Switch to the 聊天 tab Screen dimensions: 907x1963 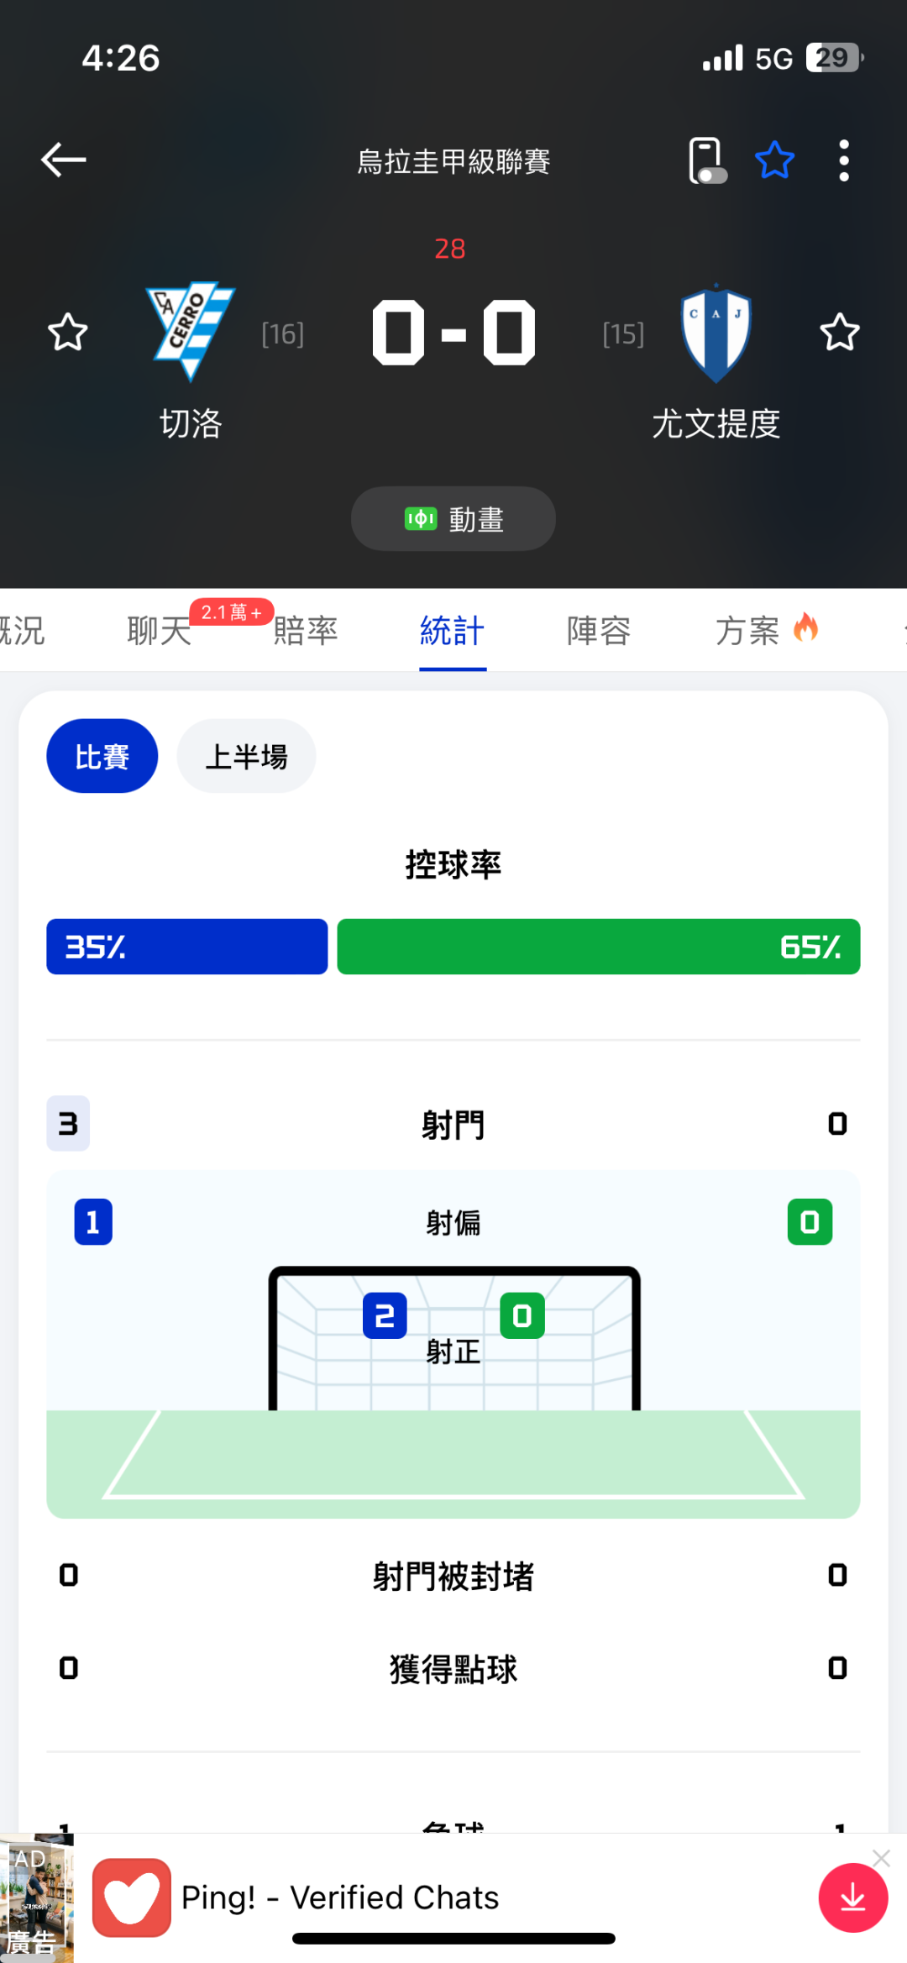click(160, 631)
